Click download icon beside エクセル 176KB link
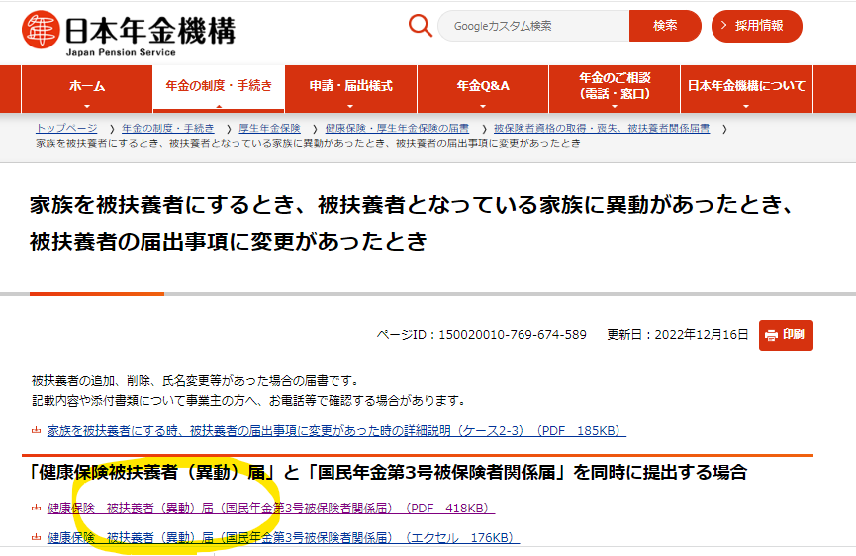Viewport: 856px width, 556px height. point(36,538)
